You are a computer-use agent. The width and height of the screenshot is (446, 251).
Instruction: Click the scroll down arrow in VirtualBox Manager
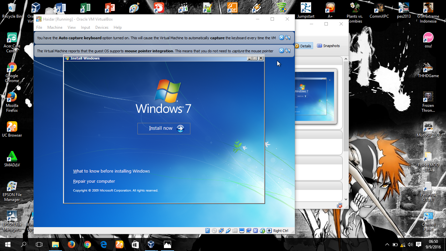tap(346, 199)
